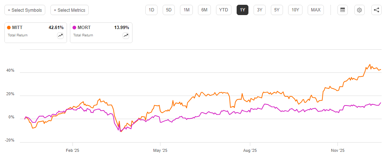Image resolution: width=389 pixels, height=161 pixels.
Task: Click the magenta MORT color dot
Action: click(74, 28)
